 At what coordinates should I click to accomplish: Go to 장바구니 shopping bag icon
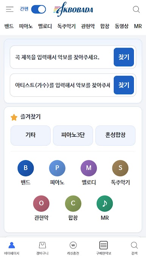tap(42, 245)
